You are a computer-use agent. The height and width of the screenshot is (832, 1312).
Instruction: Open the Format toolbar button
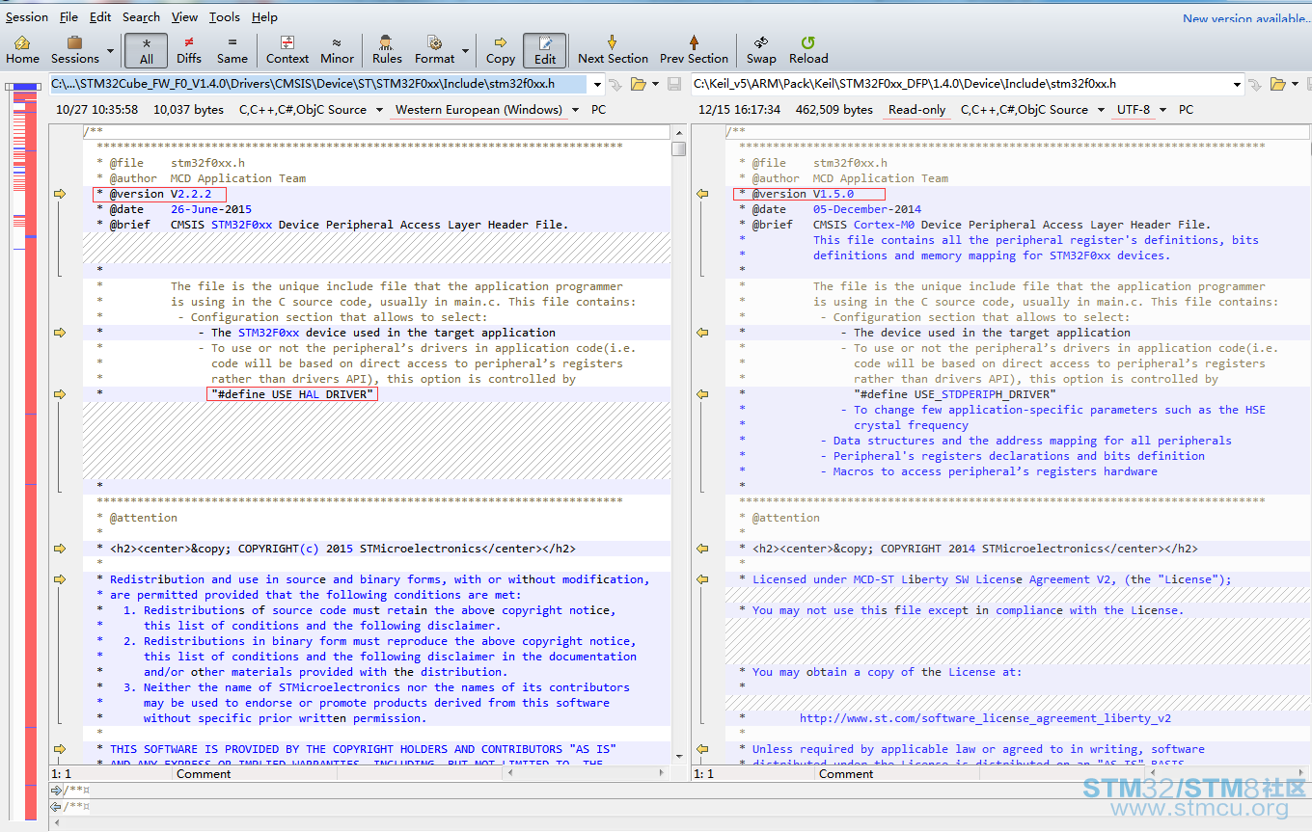point(434,50)
